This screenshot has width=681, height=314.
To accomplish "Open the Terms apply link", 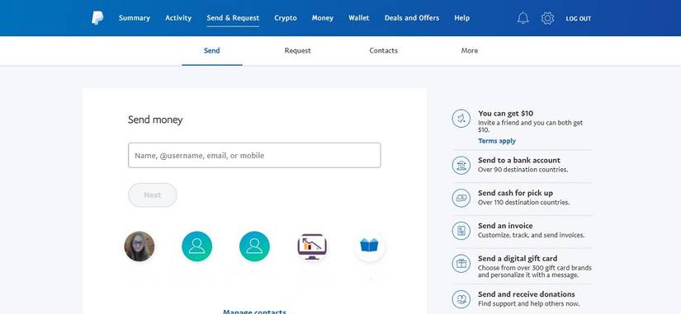I will 497,141.
